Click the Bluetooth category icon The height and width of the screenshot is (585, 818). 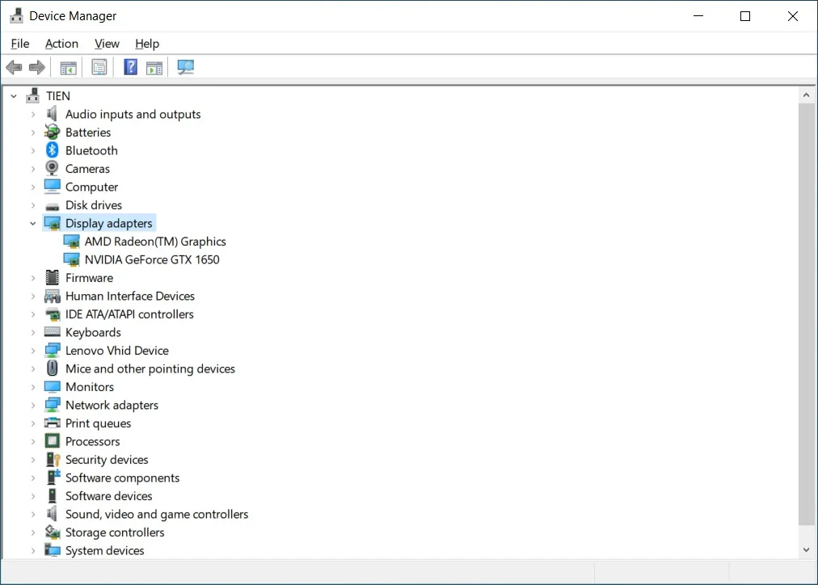click(53, 150)
